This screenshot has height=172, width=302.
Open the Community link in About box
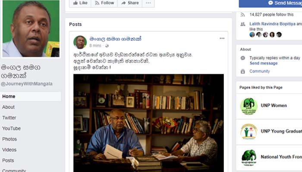[259, 71]
